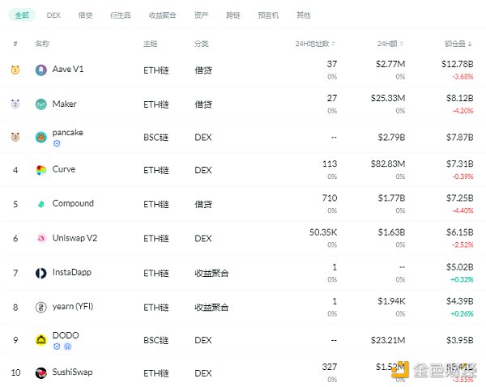Click the Compound green logo icon

[40, 204]
